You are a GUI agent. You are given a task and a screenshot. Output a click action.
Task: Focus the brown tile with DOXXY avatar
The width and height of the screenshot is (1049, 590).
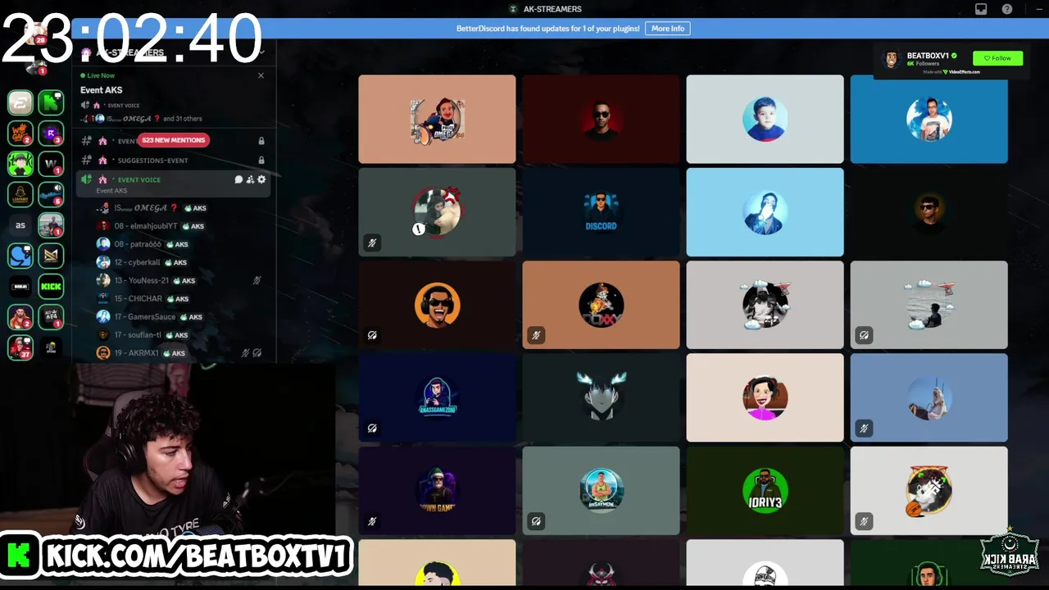click(601, 305)
